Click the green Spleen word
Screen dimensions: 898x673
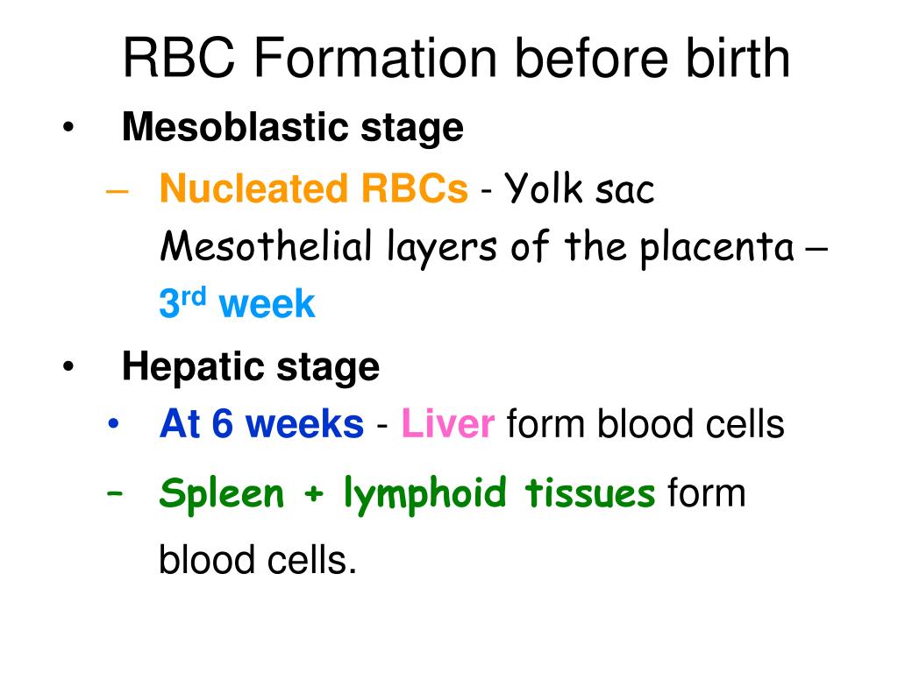tap(222, 494)
